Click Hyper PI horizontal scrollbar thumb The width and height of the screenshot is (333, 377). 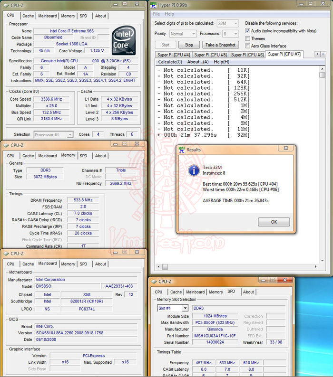pos(165,266)
